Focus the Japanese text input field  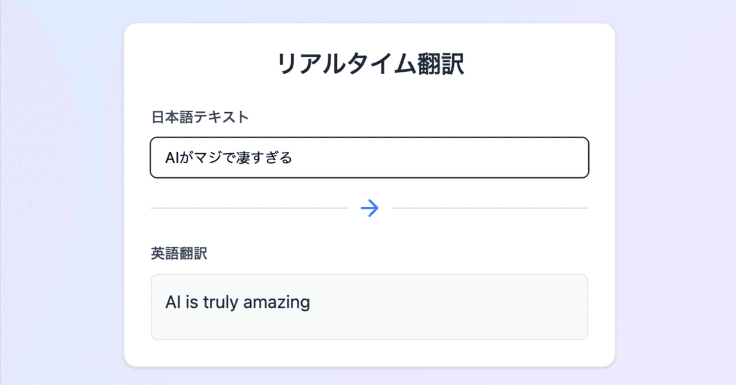click(x=369, y=158)
